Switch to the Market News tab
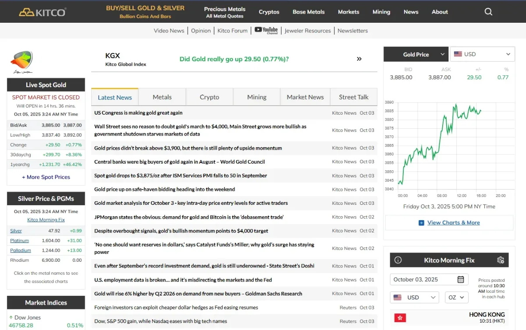 click(305, 97)
